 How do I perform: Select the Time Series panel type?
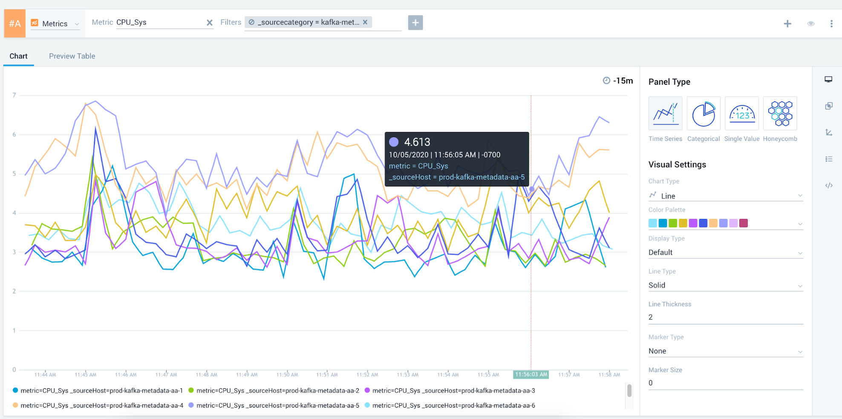665,113
